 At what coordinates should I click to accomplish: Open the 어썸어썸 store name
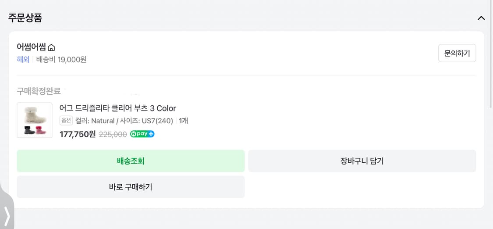[31, 47]
